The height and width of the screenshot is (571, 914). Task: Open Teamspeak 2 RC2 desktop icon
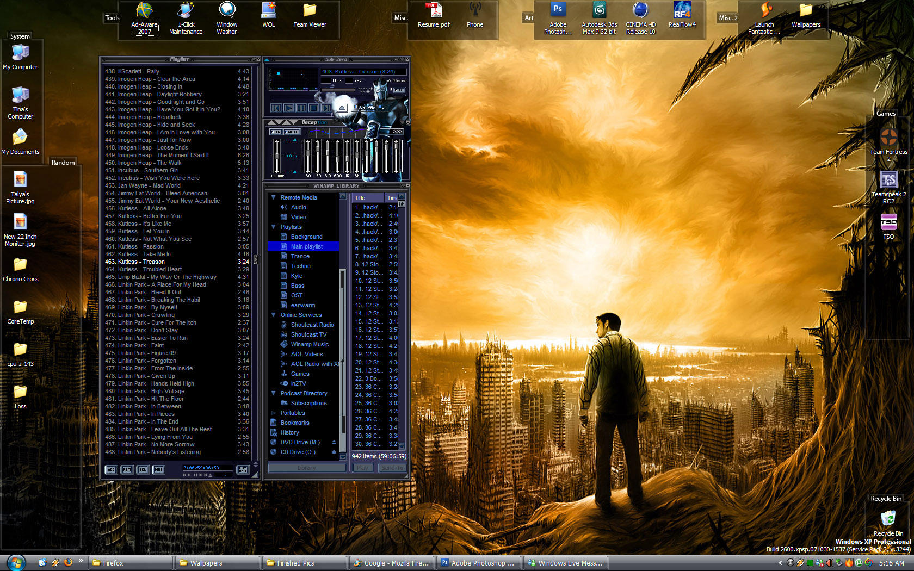click(x=888, y=187)
